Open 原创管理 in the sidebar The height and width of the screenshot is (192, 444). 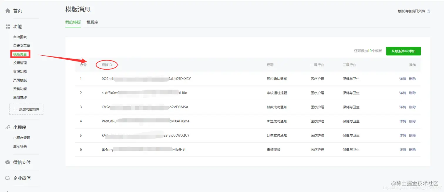[x=20, y=97]
